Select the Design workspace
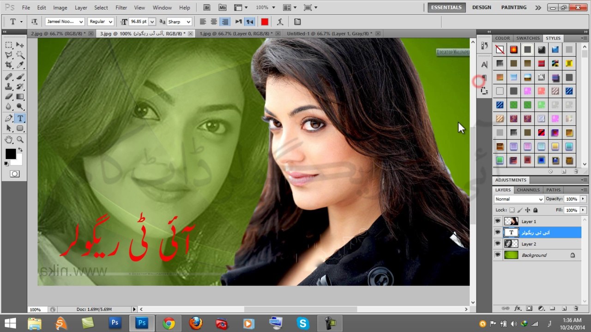This screenshot has width=591, height=332. pyautogui.click(x=482, y=7)
